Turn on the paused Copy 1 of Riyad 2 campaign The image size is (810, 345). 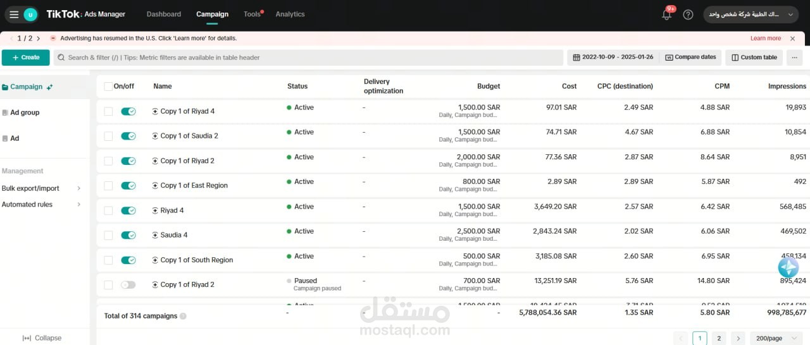point(128,285)
